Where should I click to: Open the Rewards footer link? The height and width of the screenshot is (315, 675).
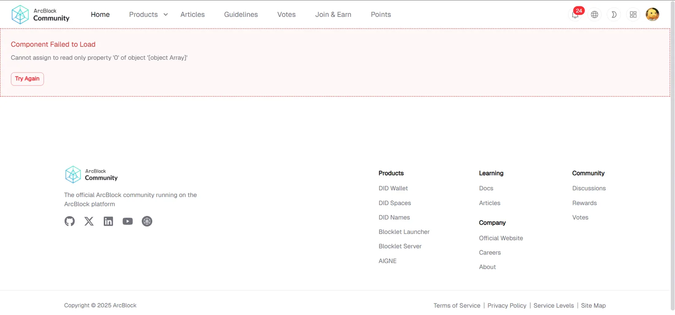click(x=585, y=203)
